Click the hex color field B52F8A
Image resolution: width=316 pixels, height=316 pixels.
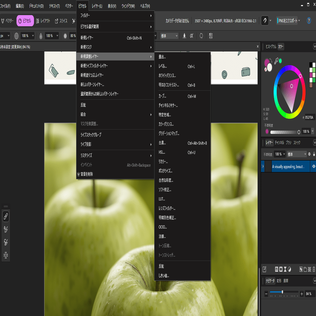coord(310,117)
